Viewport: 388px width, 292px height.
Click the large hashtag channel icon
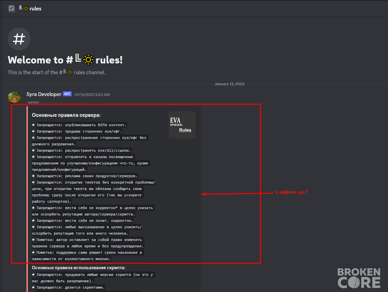click(x=19, y=39)
